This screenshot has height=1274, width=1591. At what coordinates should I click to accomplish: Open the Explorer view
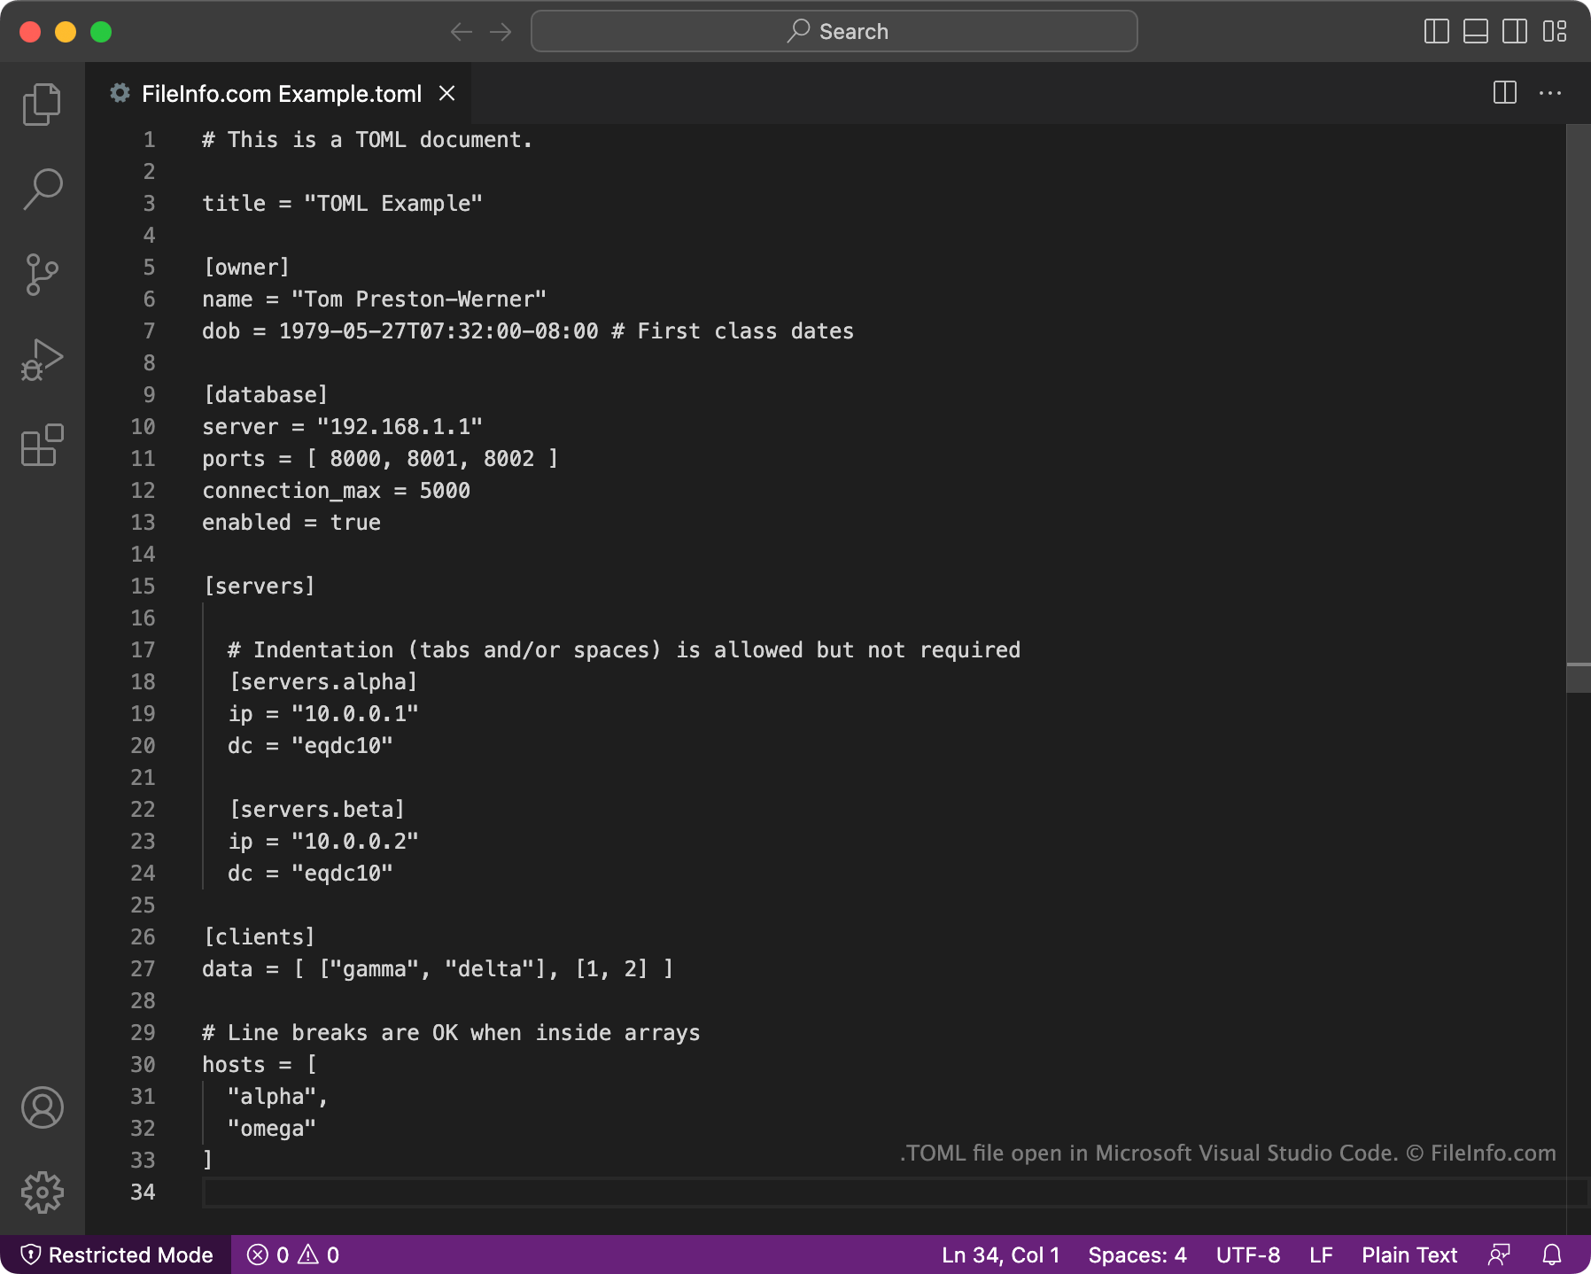[x=42, y=103]
